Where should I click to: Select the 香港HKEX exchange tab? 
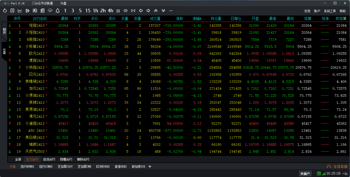click(121, 166)
